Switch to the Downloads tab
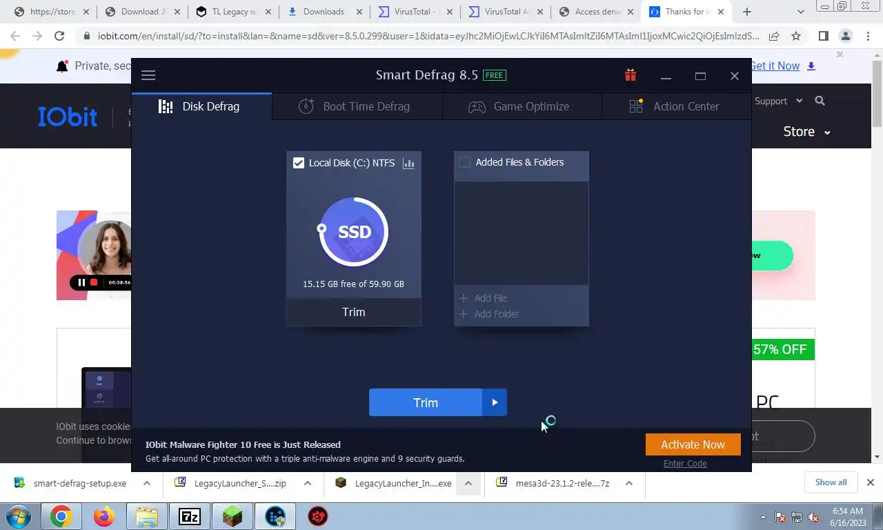This screenshot has height=530, width=883. [324, 12]
